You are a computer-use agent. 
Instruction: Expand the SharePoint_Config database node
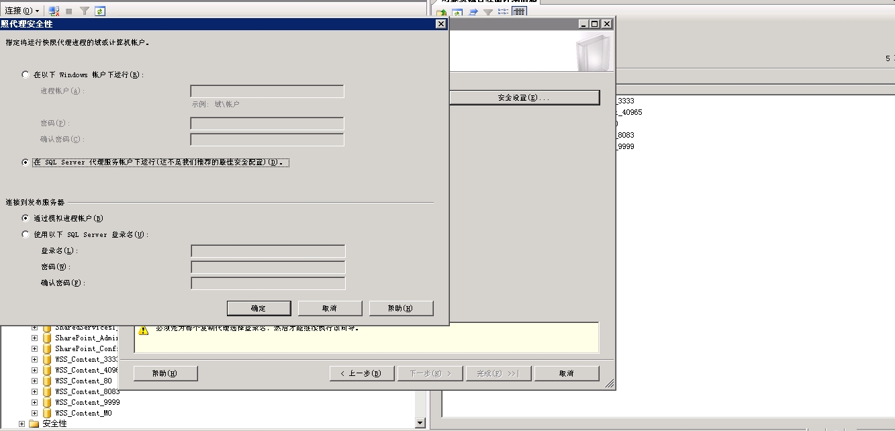(x=34, y=348)
